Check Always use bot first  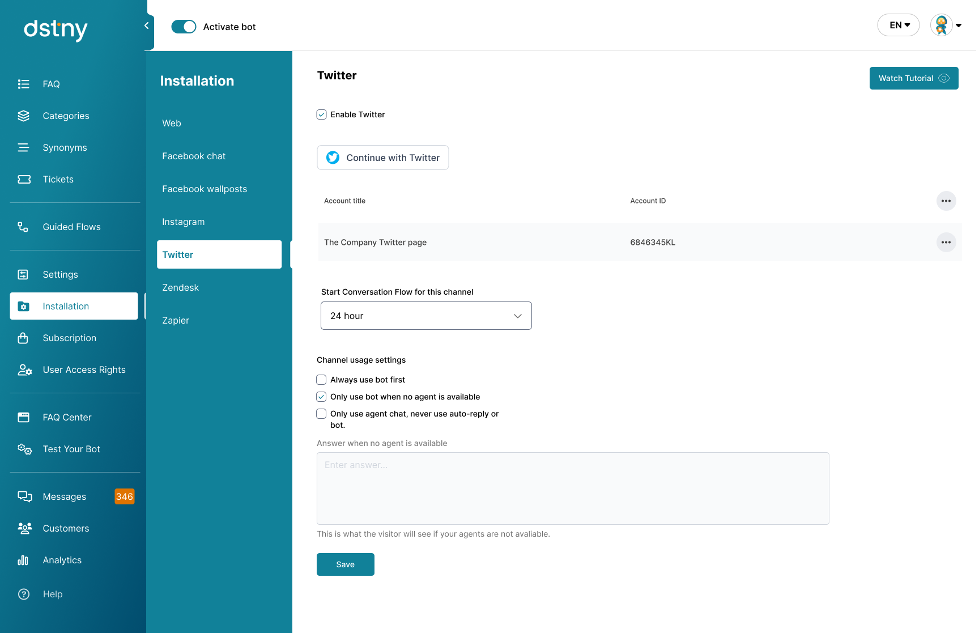coord(321,380)
